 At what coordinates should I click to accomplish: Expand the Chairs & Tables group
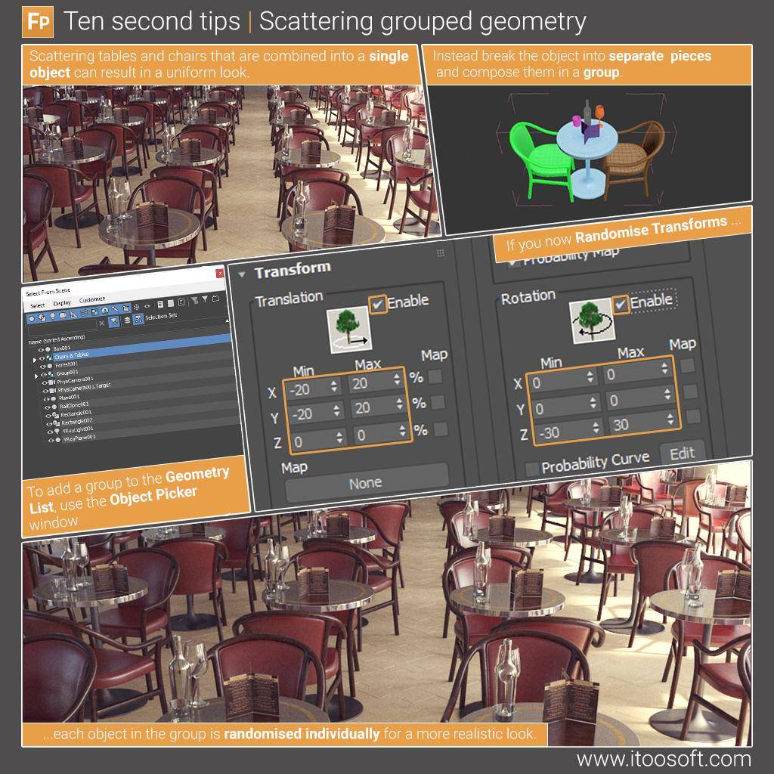34,360
